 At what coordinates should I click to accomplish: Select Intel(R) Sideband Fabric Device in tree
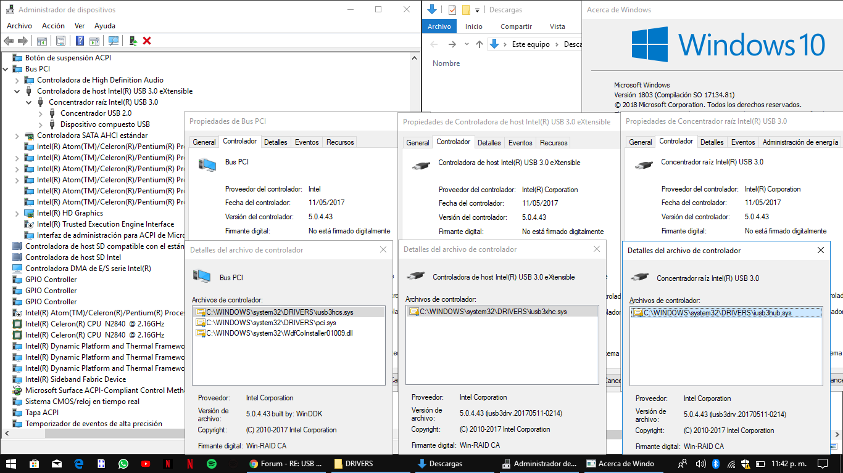coord(75,379)
